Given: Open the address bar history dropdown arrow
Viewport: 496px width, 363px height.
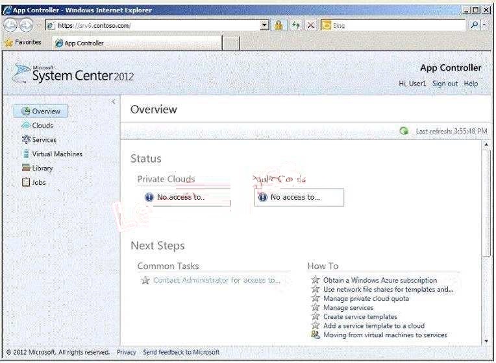Looking at the screenshot, I should tap(264, 25).
